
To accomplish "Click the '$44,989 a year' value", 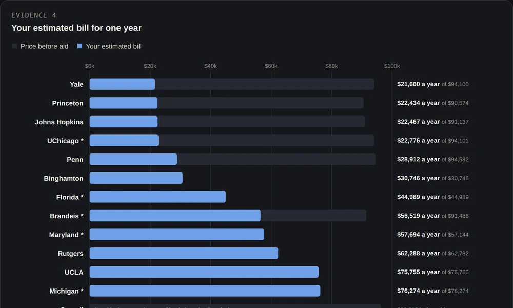I will (419, 197).
